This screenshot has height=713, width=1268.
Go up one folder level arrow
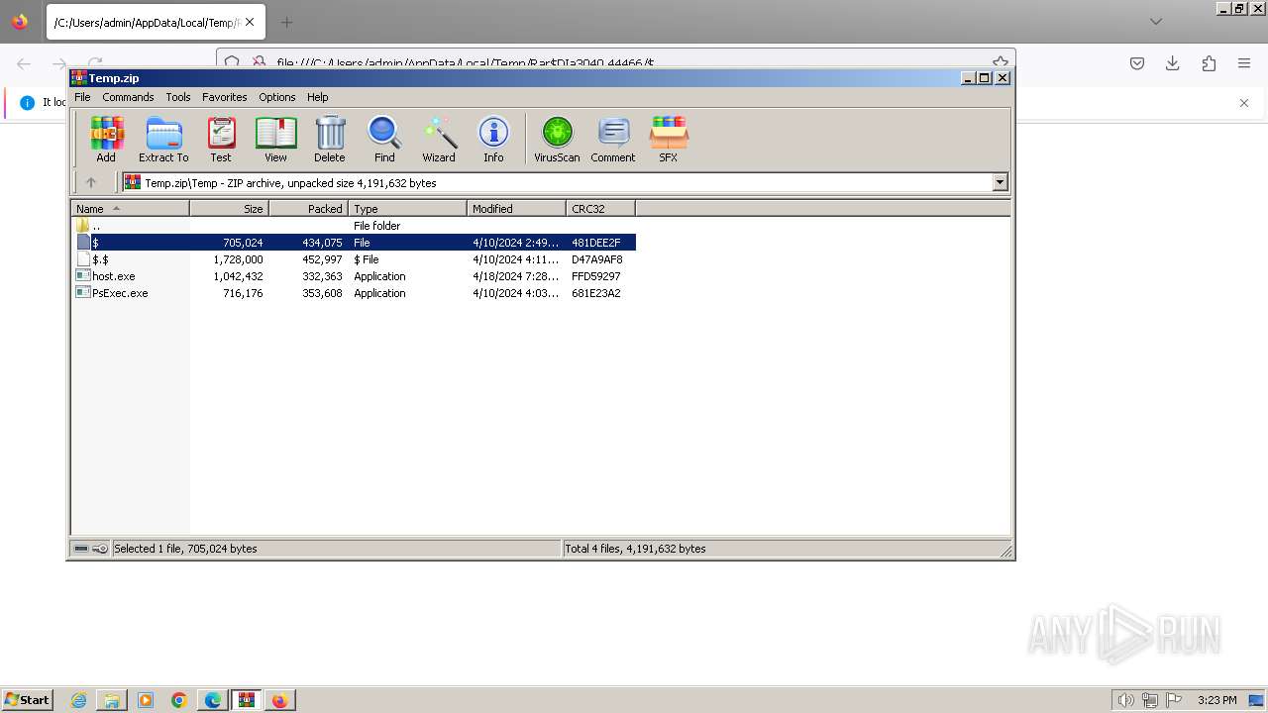91,182
